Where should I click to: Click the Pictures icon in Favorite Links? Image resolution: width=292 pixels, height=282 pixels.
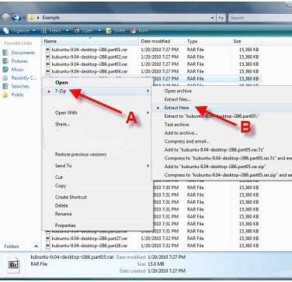point(5,61)
